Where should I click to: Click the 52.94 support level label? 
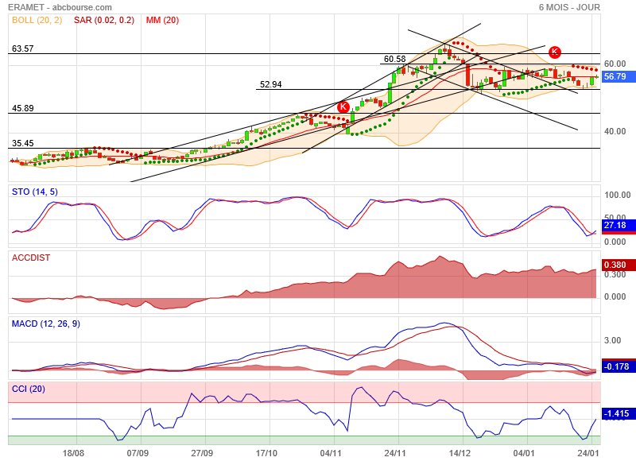(x=270, y=84)
